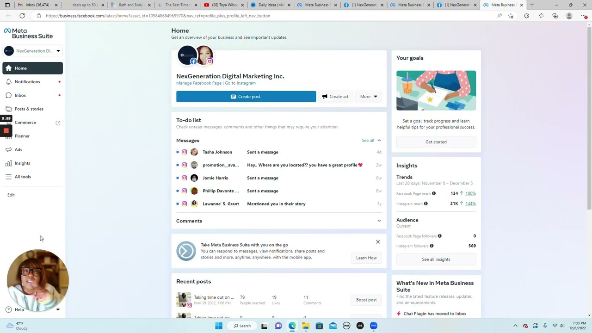Click Manage Facebook Page link
Screen dimensions: 592x333
199,83
